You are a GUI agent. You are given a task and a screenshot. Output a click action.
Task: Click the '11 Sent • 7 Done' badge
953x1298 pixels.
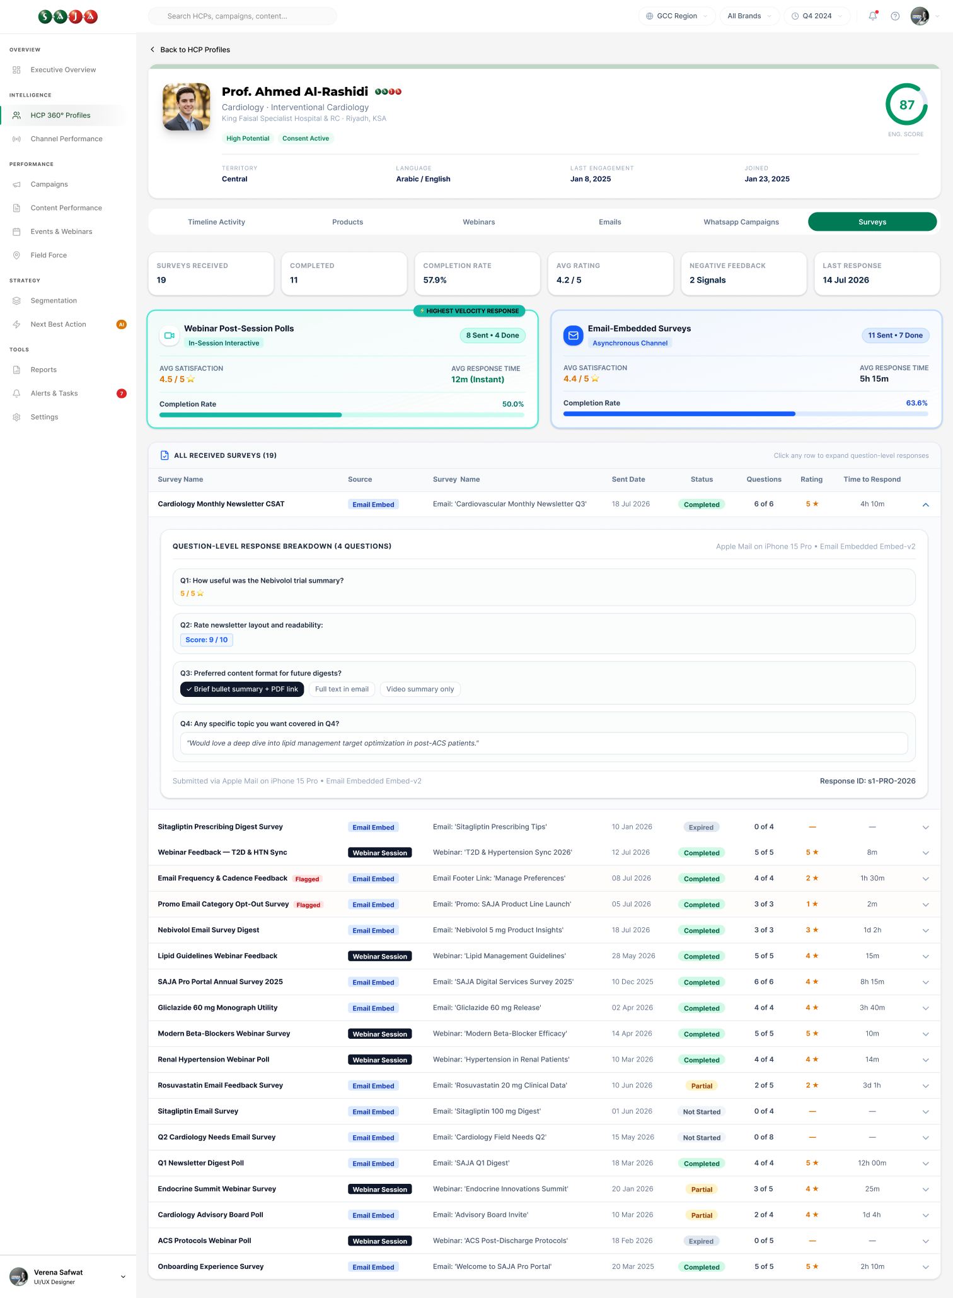tap(895, 336)
